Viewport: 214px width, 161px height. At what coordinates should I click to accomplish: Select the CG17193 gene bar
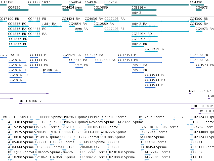(146, 5)
